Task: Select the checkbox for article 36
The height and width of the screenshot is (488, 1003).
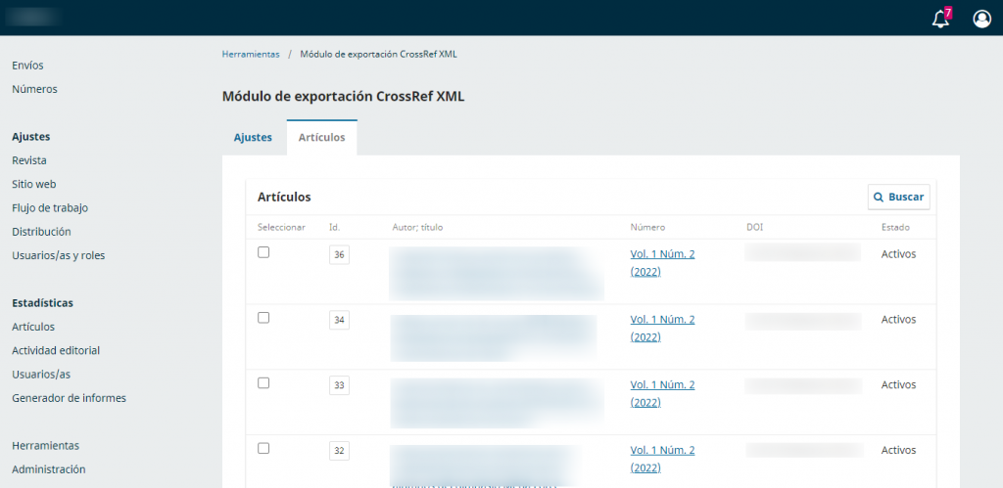Action: [263, 252]
